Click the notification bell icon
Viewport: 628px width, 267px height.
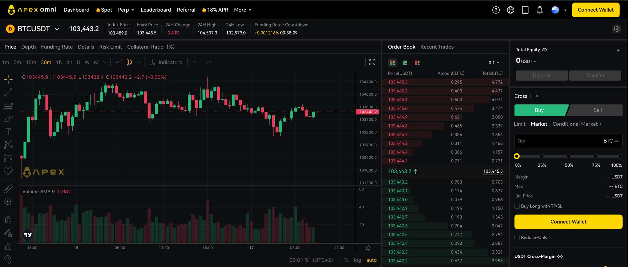(539, 10)
